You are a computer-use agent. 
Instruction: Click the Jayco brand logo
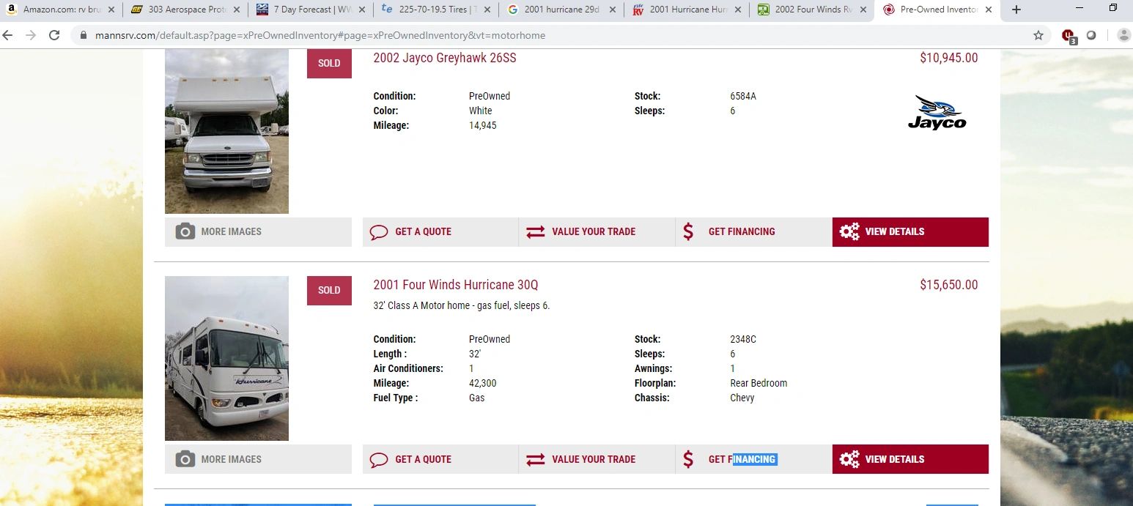(937, 113)
